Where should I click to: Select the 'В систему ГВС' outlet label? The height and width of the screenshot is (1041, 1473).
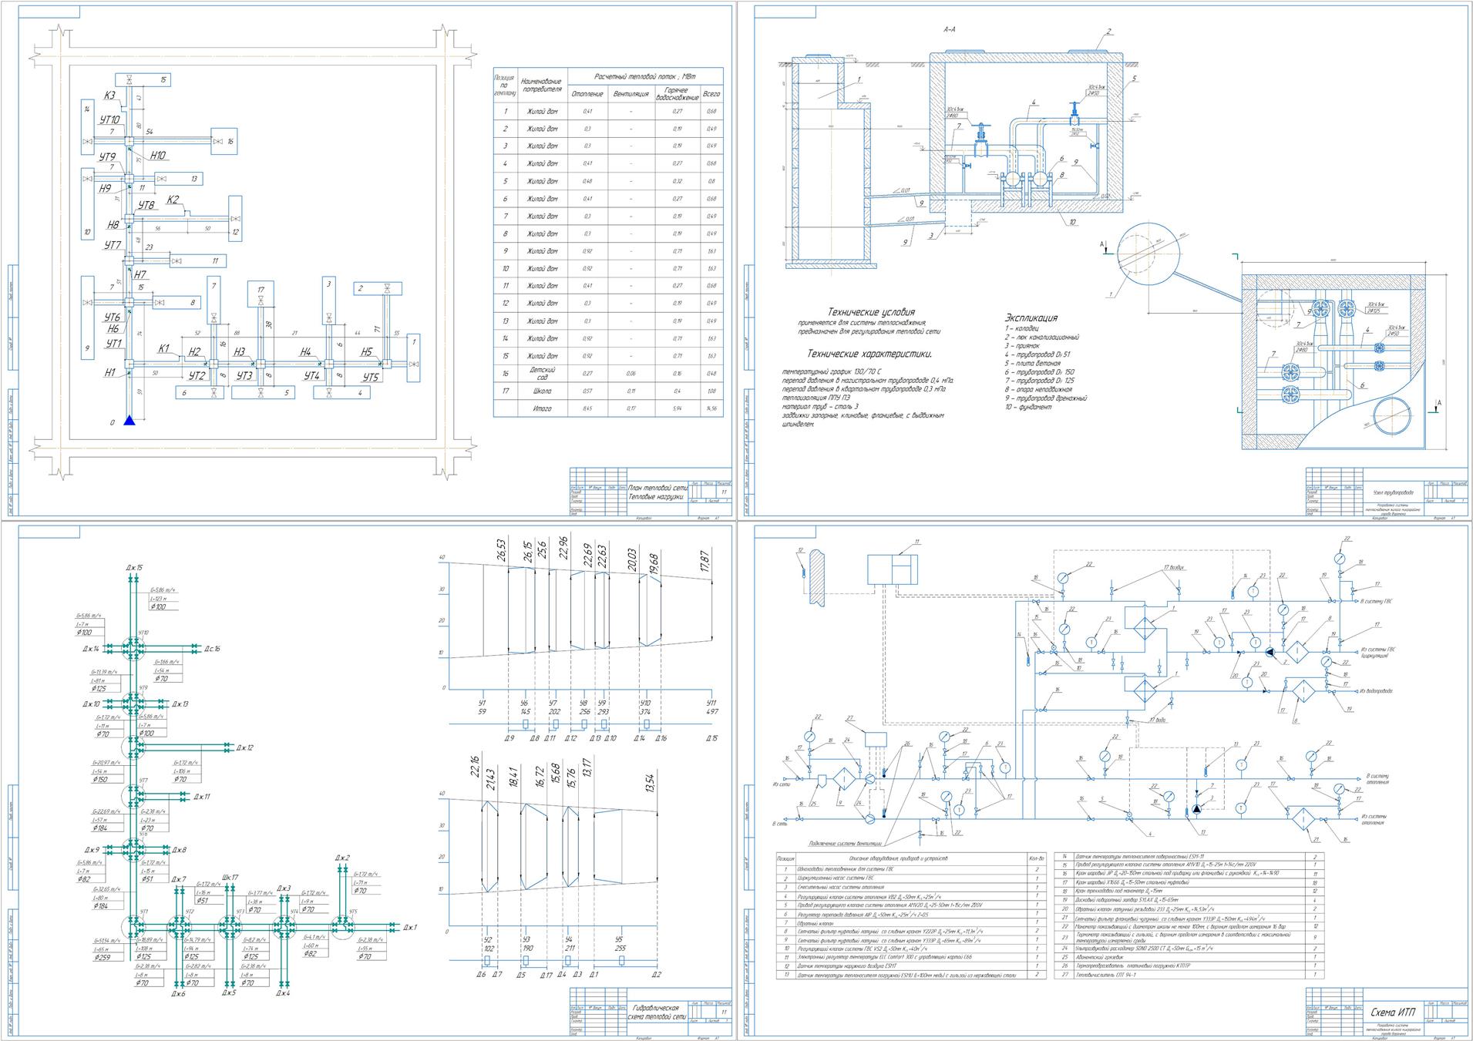pos(1376,600)
